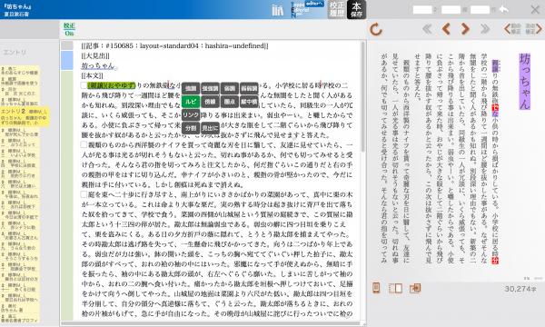Advance to the next preview page
The image size is (545, 327).
[465, 29]
